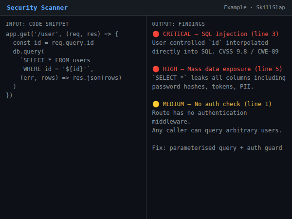The image size is (292, 219).
Task: Click the red circle icon beside CRITICAL
Action: (156, 34)
